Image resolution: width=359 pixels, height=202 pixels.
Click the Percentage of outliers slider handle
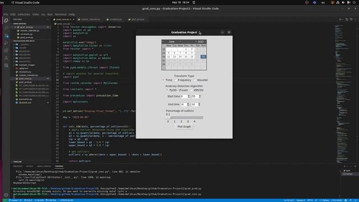pos(168,118)
